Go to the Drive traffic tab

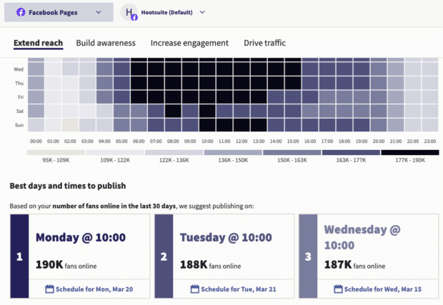(264, 43)
